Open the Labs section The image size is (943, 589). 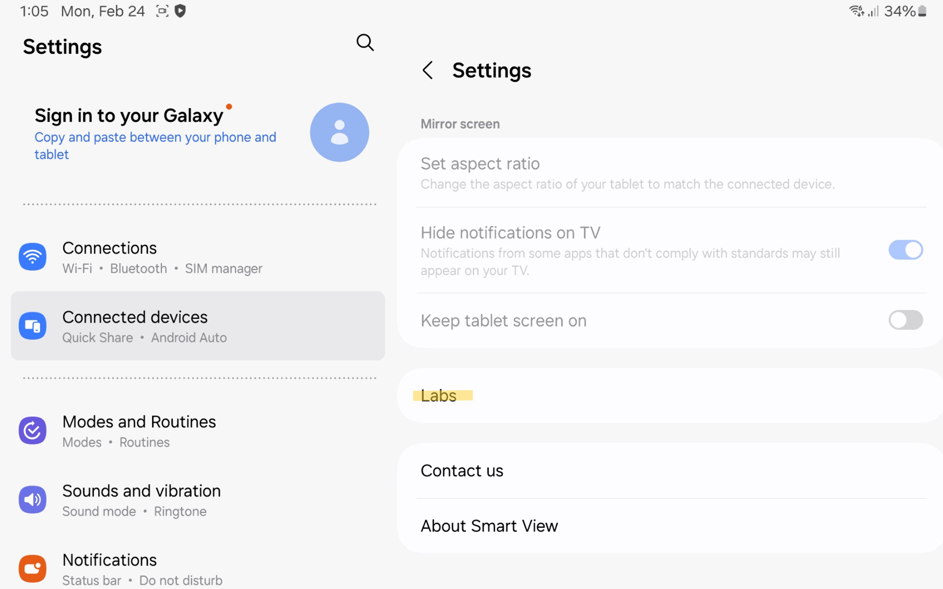pos(439,396)
